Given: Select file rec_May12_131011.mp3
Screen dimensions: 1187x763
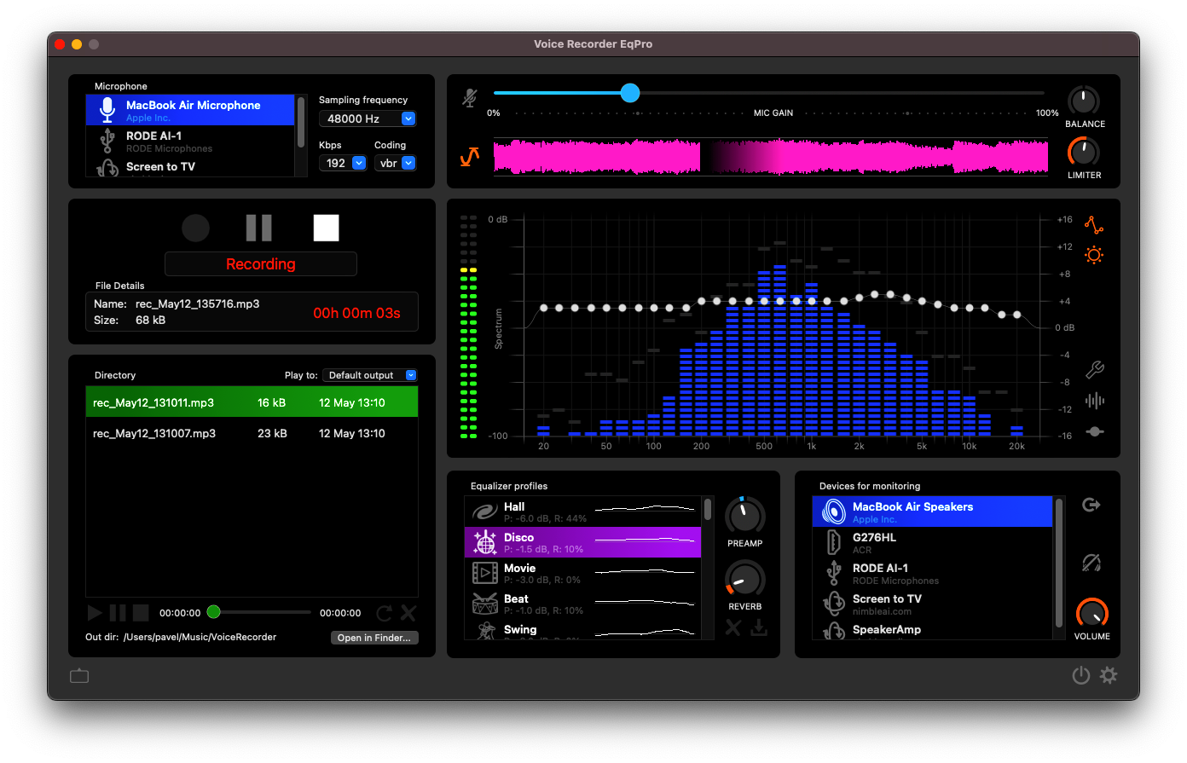Looking at the screenshot, I should [x=252, y=402].
